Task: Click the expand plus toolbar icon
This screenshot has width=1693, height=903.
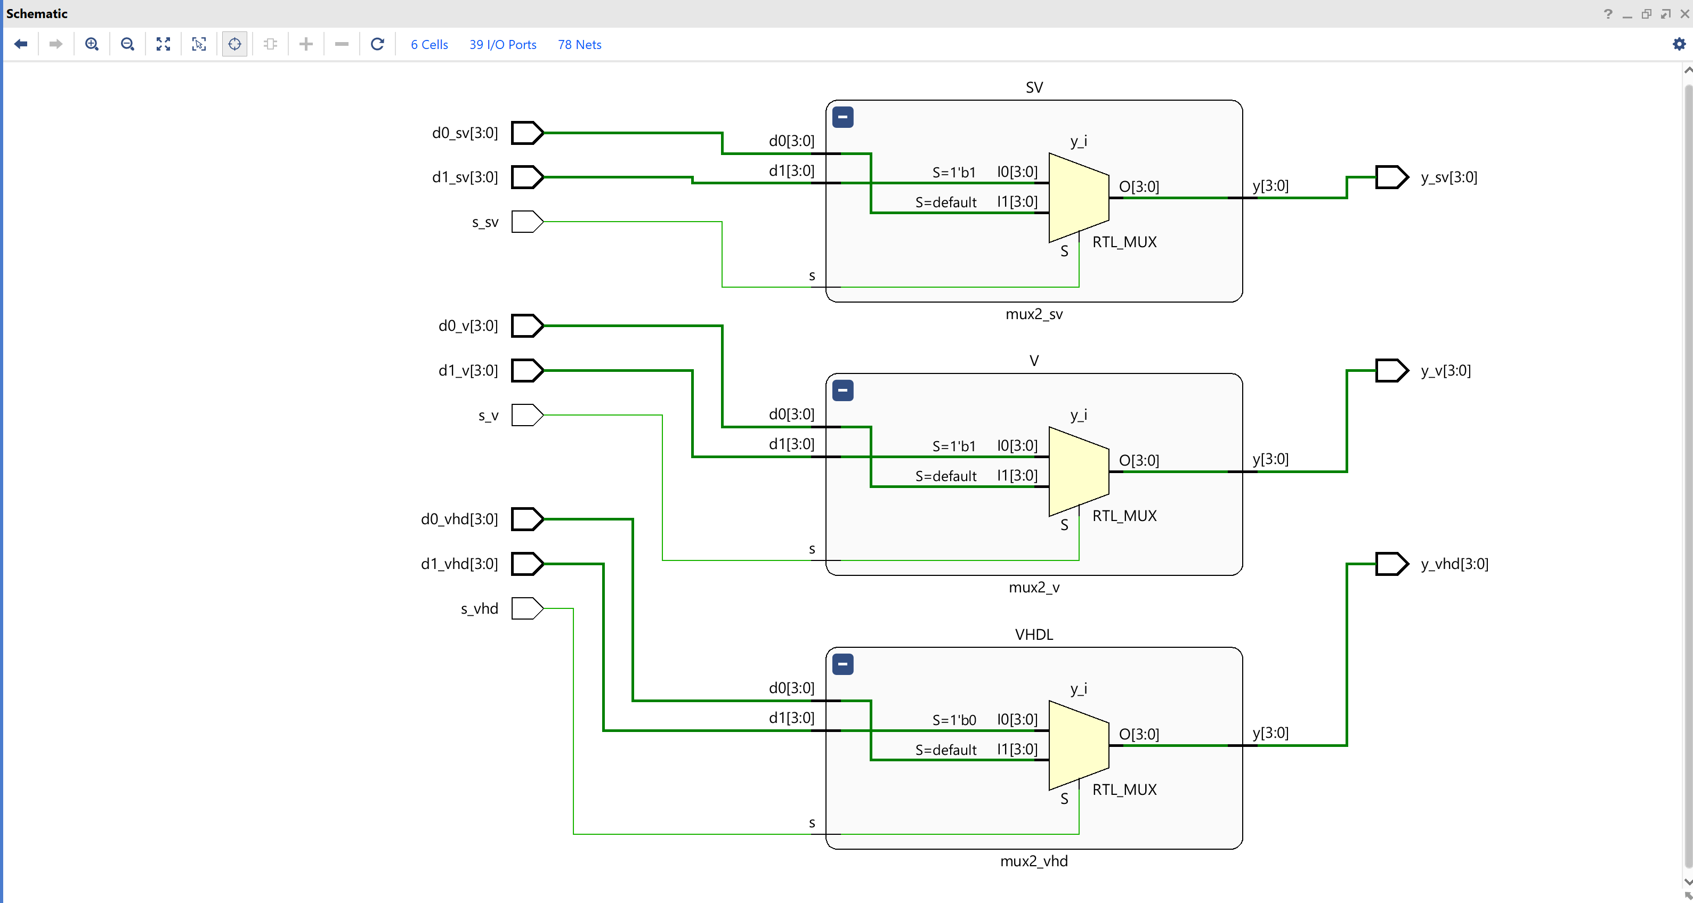Action: tap(305, 44)
